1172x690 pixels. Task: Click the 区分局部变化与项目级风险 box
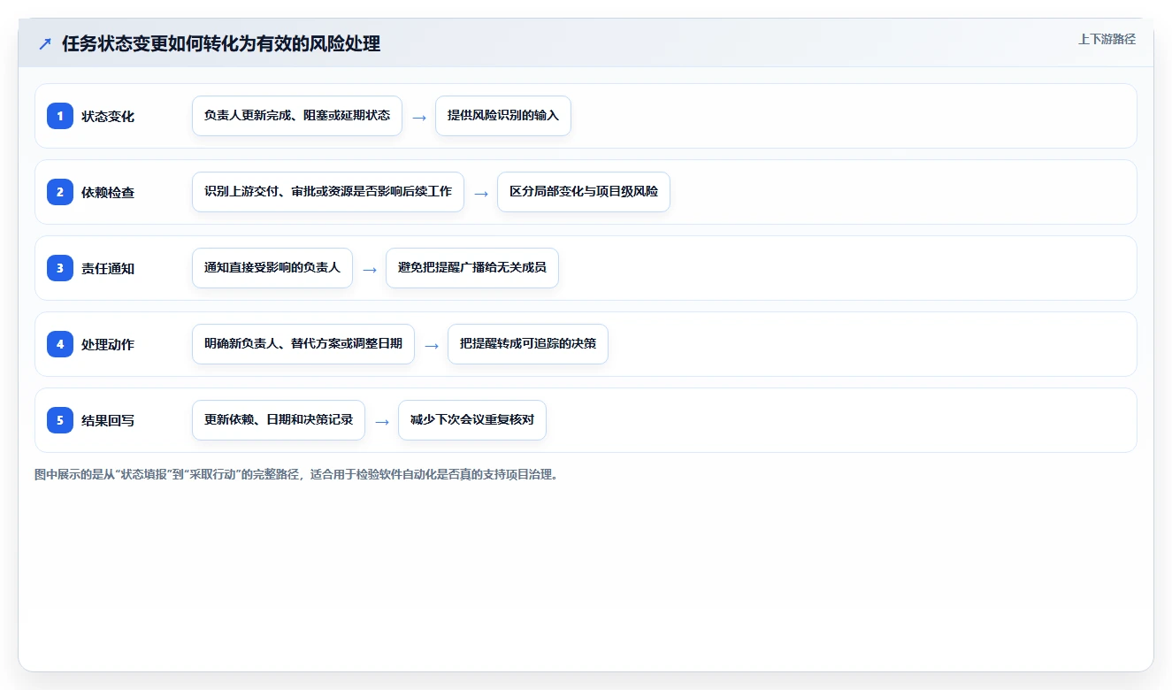[x=584, y=192]
